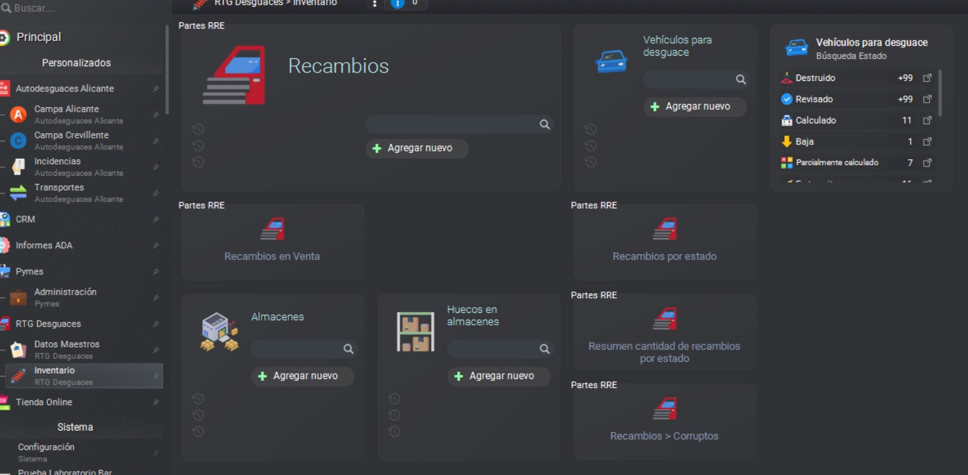
Task: Click the Almacenes warehouse icon
Action: [x=219, y=332]
